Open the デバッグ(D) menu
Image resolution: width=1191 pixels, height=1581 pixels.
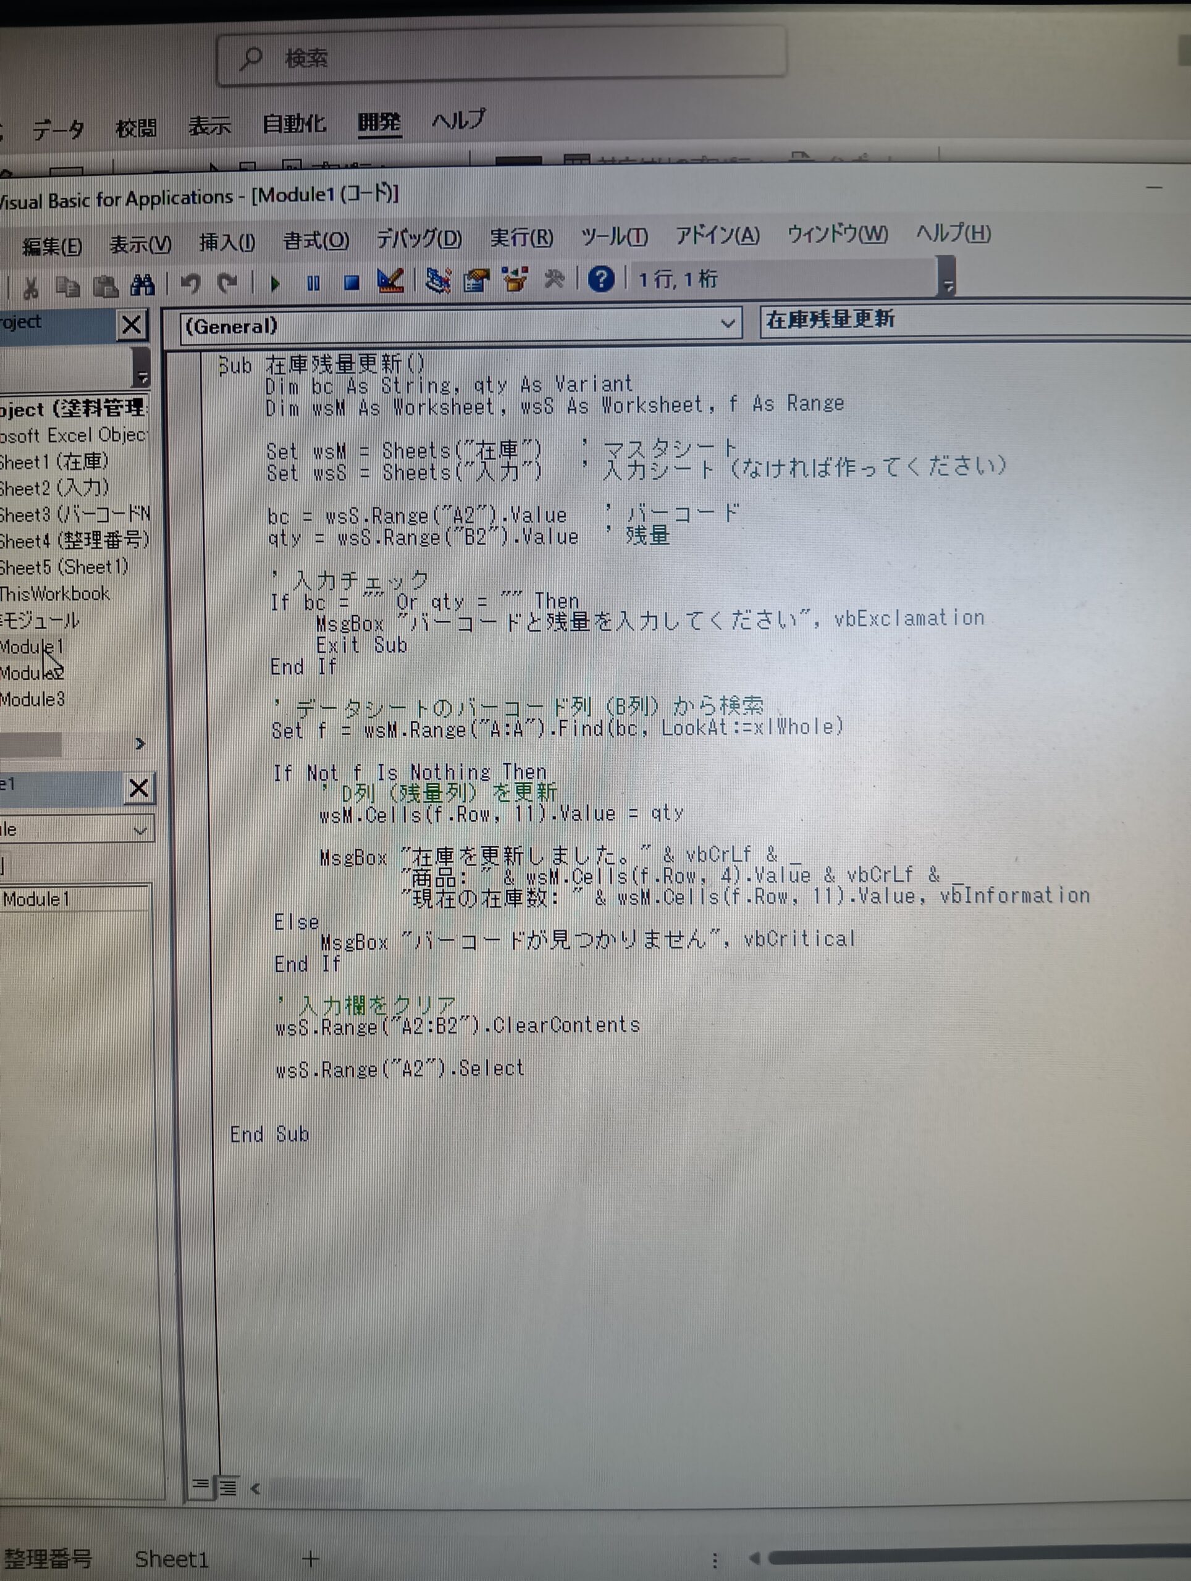[419, 239]
